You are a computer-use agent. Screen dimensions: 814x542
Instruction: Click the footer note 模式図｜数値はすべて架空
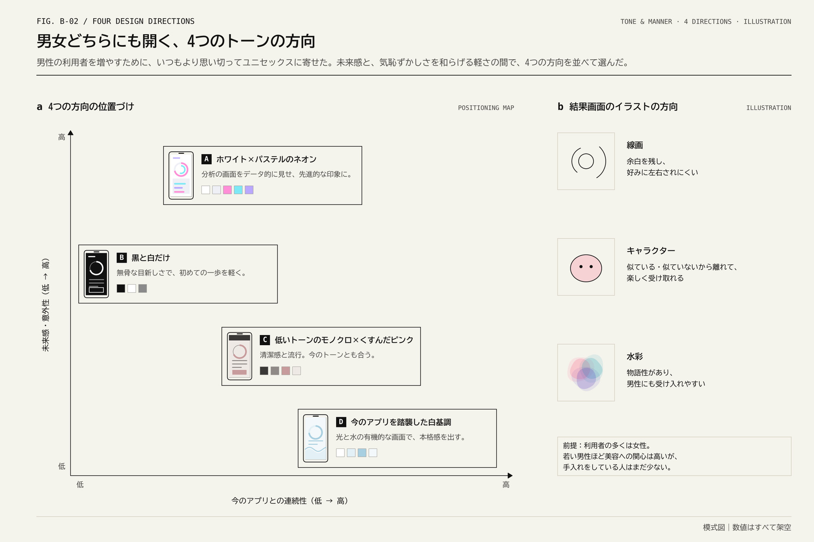747,527
